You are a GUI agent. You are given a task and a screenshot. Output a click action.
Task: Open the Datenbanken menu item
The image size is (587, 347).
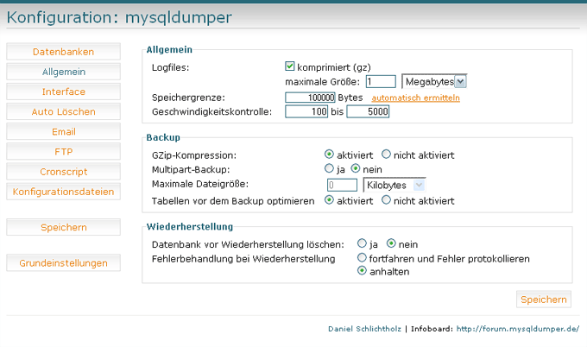(x=63, y=52)
